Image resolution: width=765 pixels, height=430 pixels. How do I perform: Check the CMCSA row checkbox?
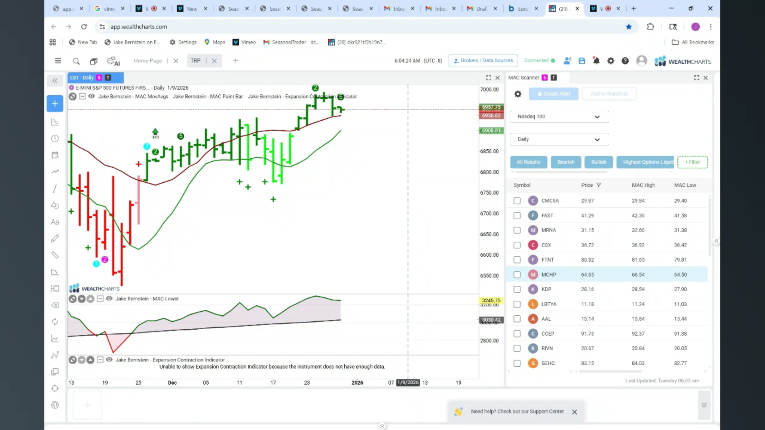(x=517, y=201)
